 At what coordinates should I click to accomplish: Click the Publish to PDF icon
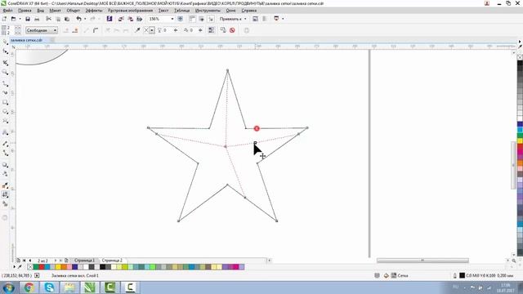pyautogui.click(x=140, y=19)
